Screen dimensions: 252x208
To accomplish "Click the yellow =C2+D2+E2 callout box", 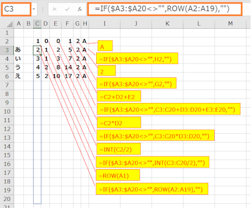I will [x=119, y=96].
